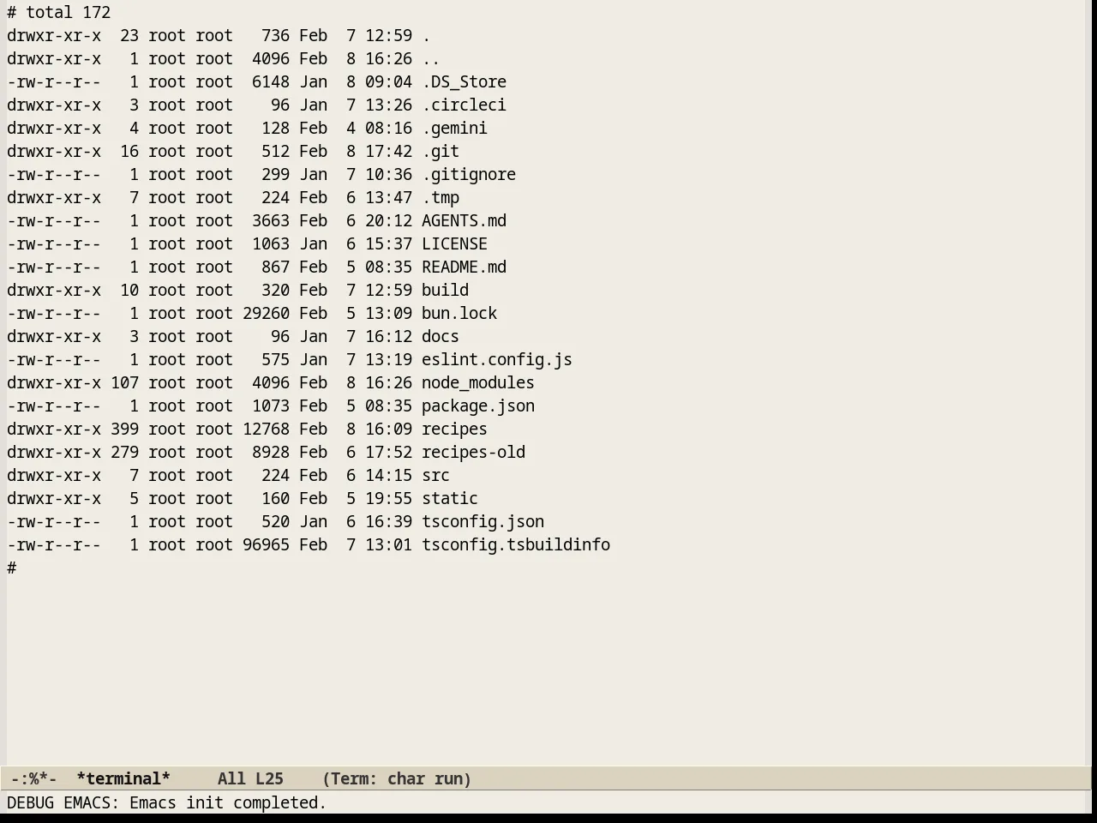Click the link count 399

[x=124, y=430]
